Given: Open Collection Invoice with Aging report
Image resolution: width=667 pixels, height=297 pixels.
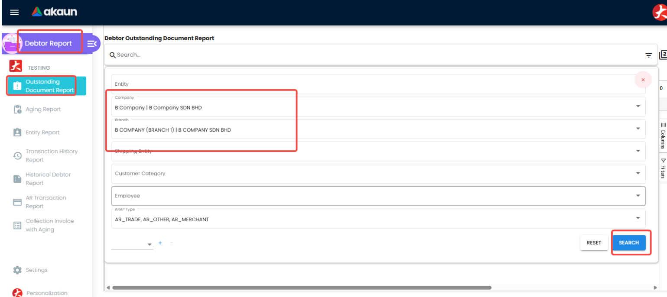Looking at the screenshot, I should pyautogui.click(x=16, y=225).
